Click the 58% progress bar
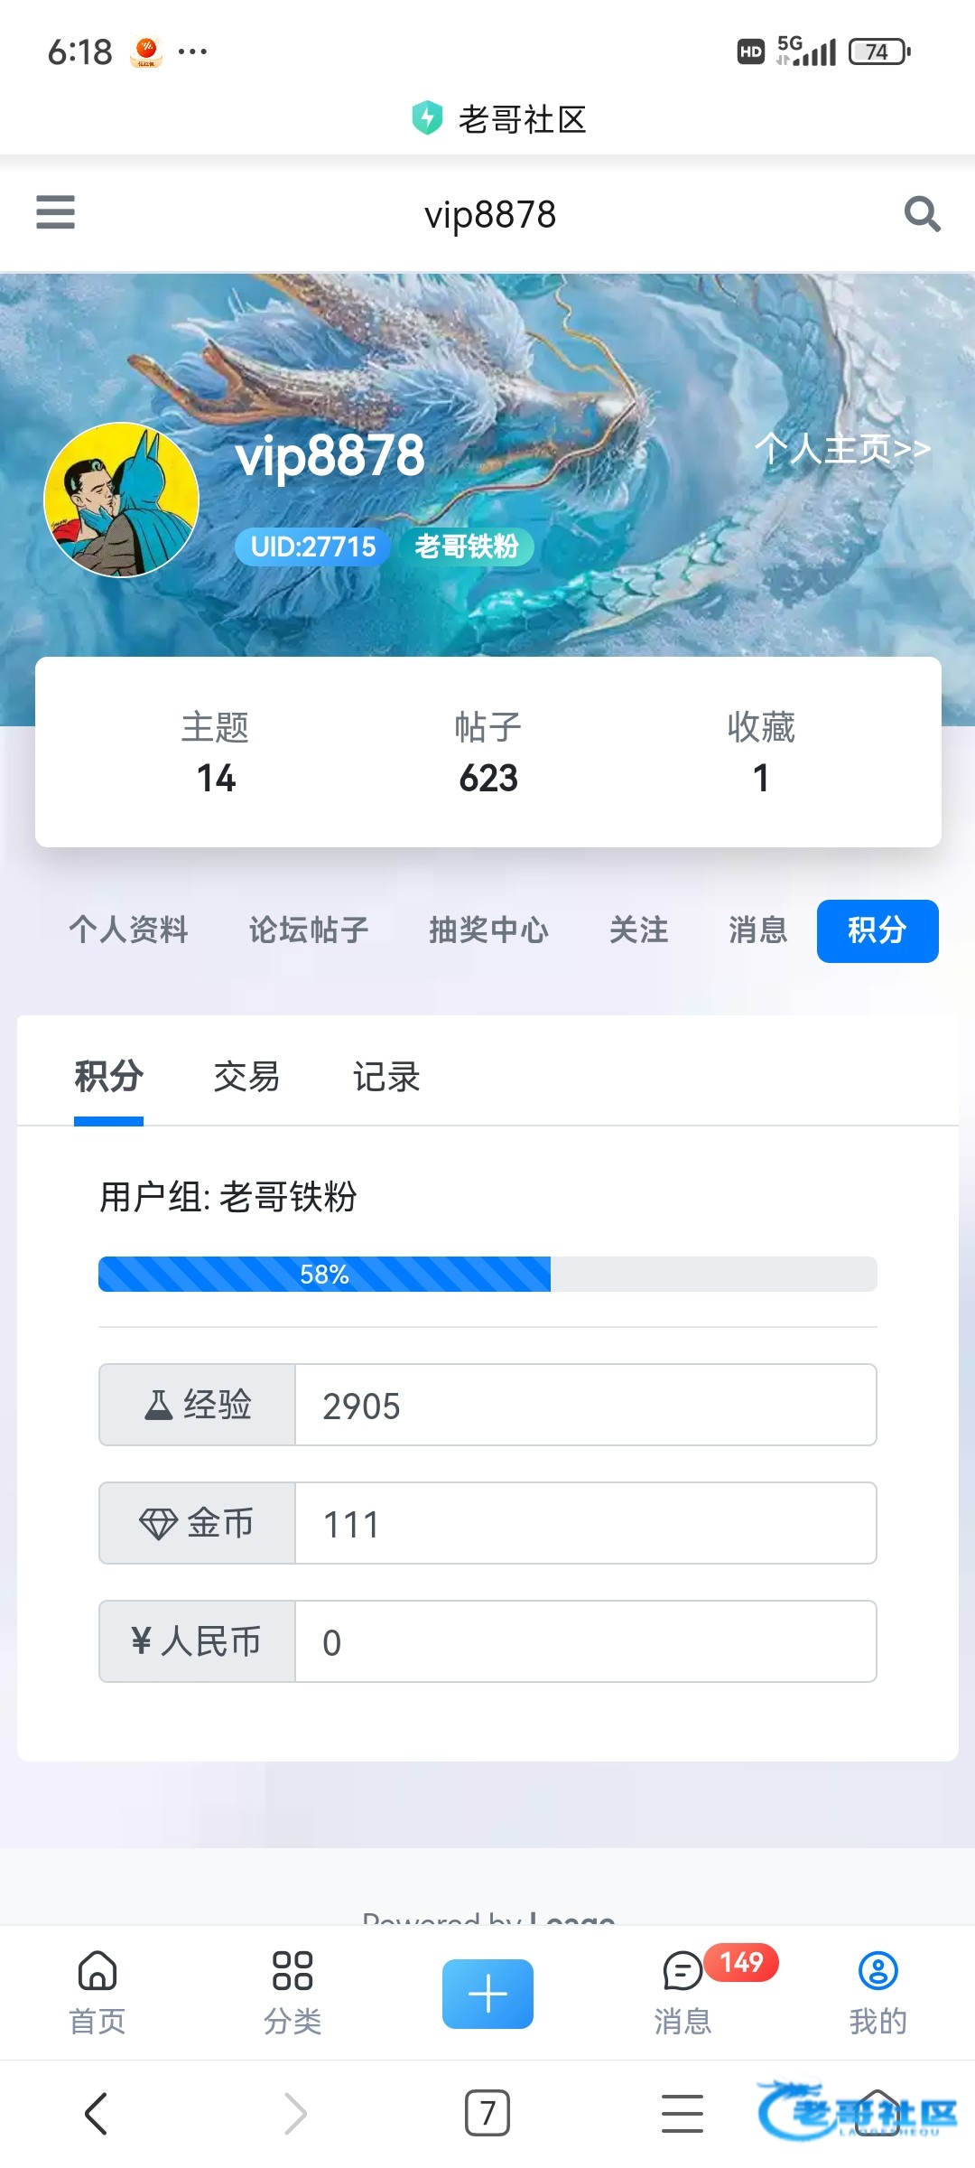The width and height of the screenshot is (975, 2168). (487, 1275)
